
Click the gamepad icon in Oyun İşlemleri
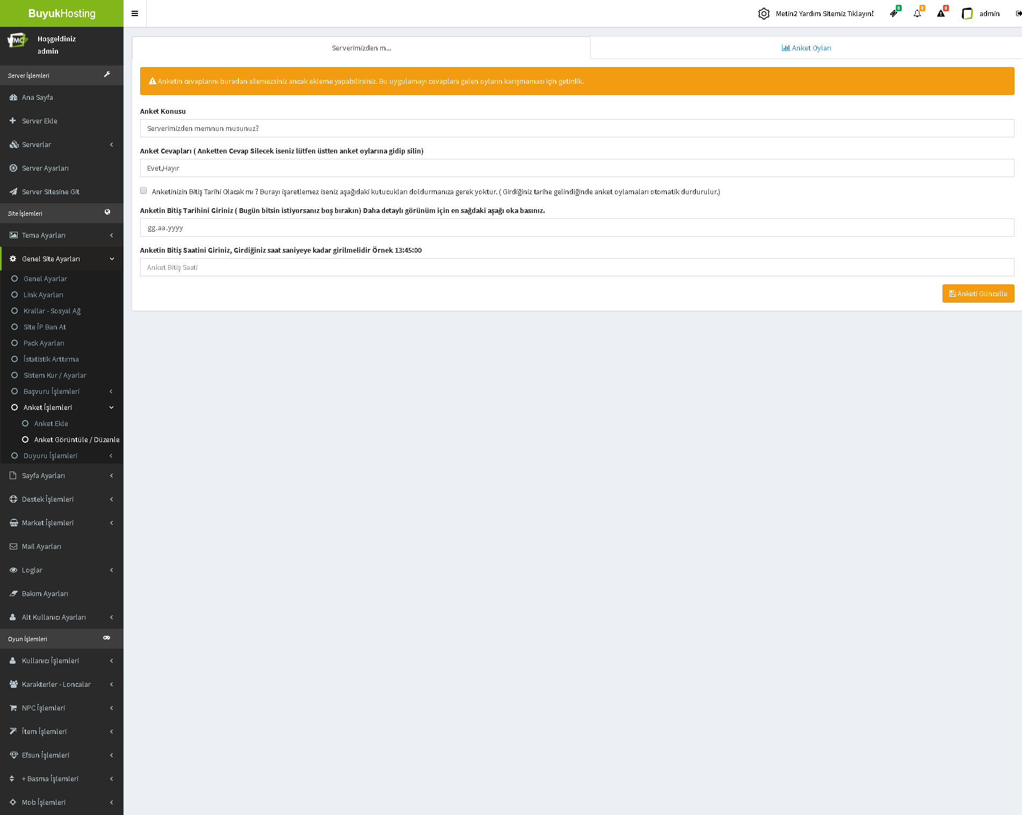107,638
